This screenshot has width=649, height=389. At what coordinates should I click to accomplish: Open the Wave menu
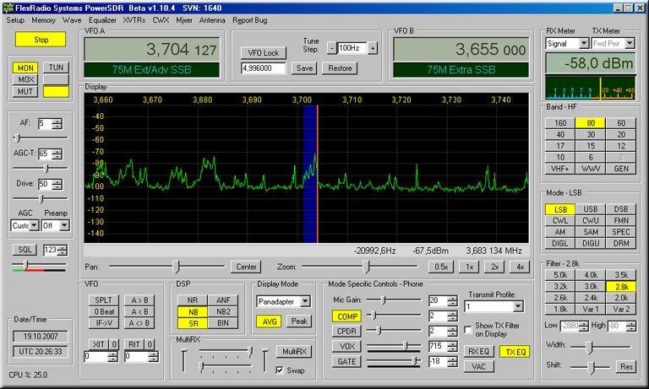(x=72, y=20)
